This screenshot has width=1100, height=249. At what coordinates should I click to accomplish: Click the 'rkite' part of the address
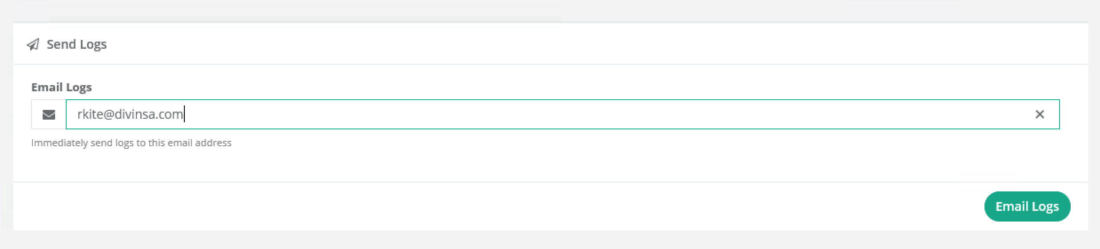click(x=90, y=114)
